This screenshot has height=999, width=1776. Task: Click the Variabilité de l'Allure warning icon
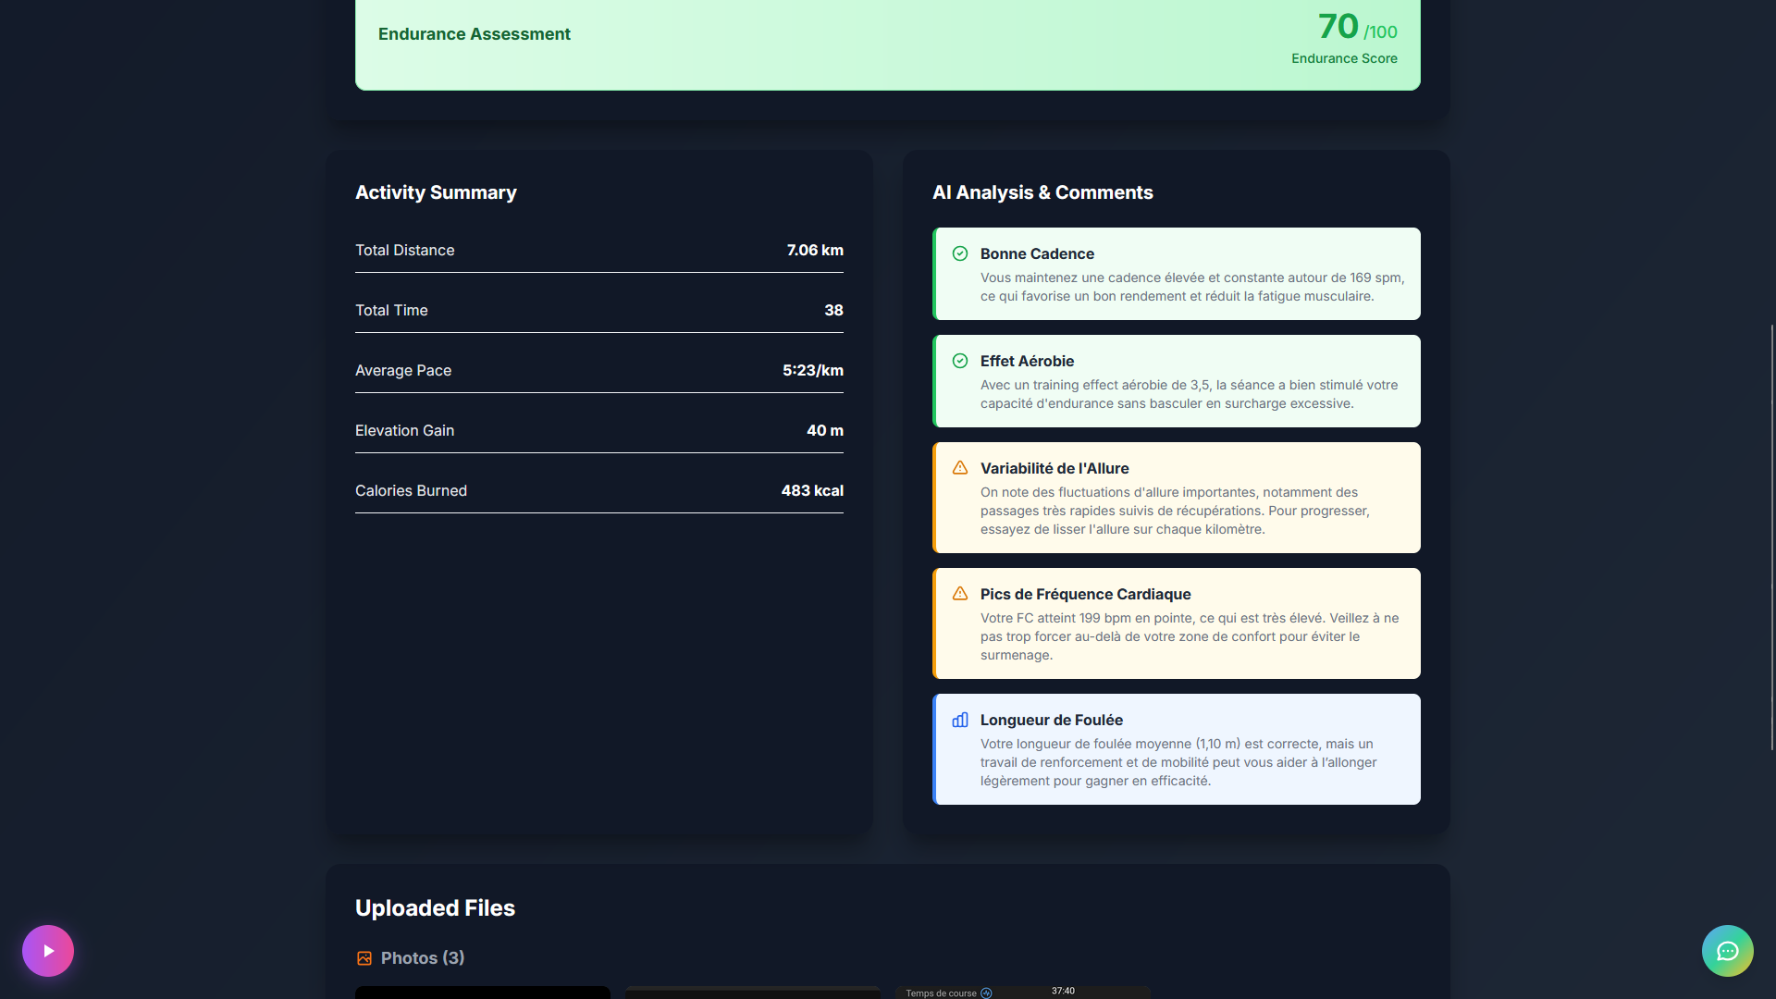[x=960, y=468]
